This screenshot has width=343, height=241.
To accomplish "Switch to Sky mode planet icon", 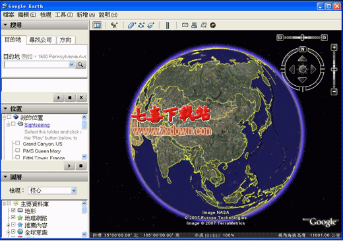I will pos(213,25).
